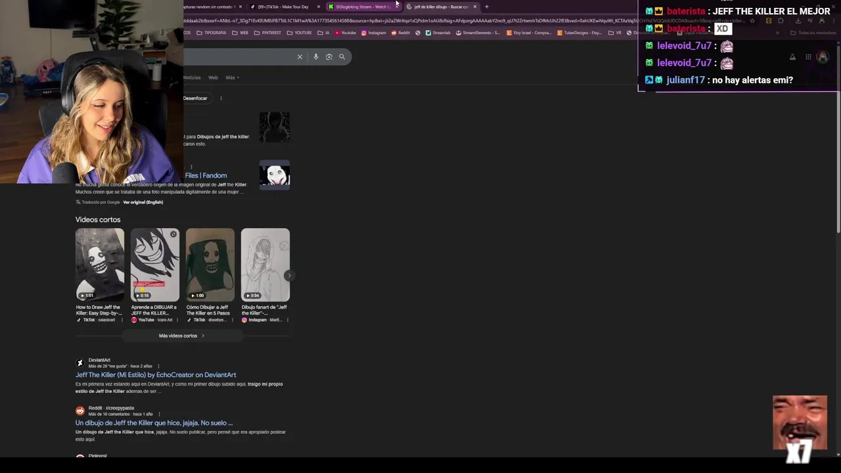
Task: Open the Jeff the Killer face thumbnail
Action: click(x=275, y=175)
